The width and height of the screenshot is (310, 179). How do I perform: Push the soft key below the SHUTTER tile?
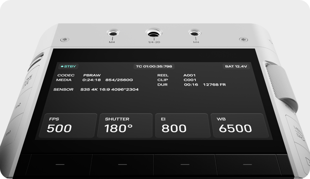click(x=122, y=164)
